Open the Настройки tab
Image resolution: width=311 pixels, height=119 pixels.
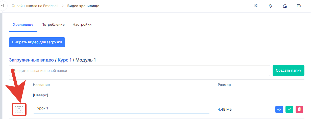coord(82,24)
